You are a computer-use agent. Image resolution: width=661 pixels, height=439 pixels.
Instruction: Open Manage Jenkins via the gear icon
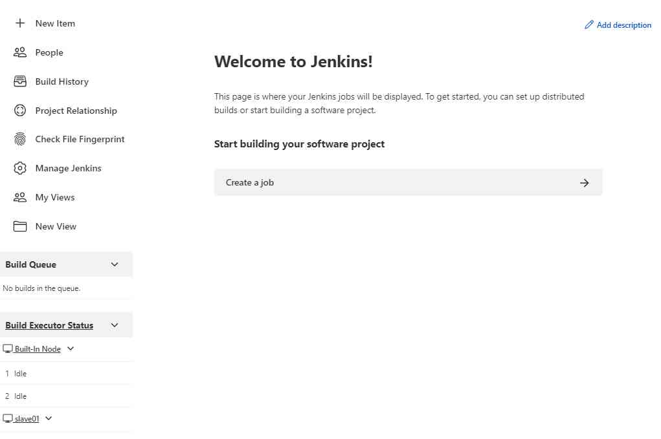coord(19,168)
